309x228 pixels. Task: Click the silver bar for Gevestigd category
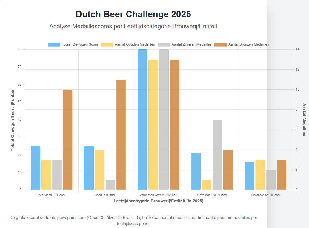[x=217, y=155]
